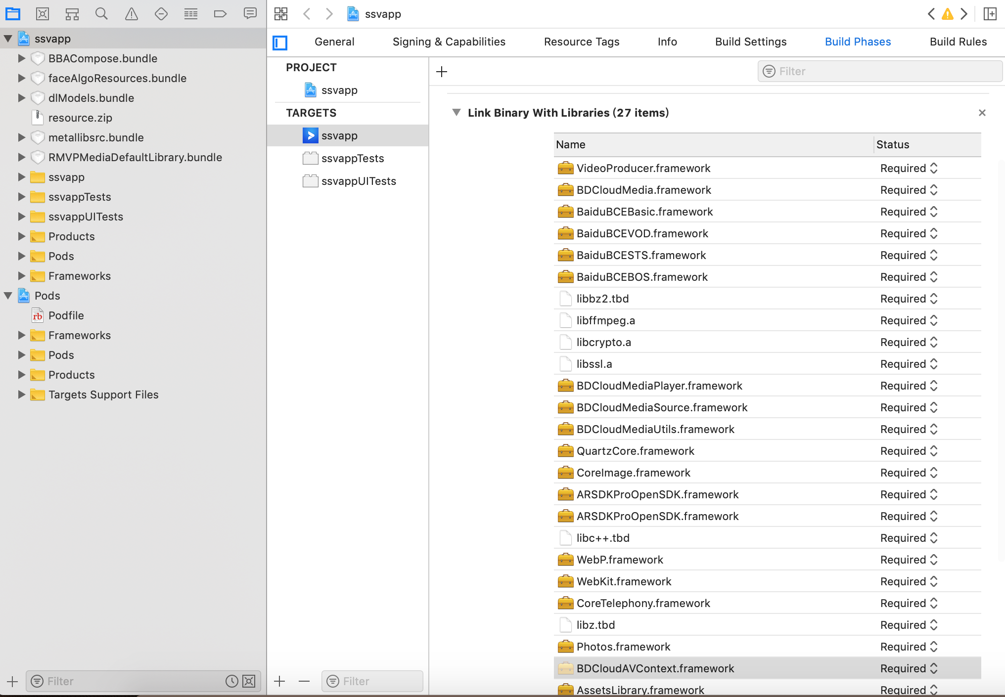
Task: Collapse the ssvapp project root
Action: pyautogui.click(x=8, y=39)
